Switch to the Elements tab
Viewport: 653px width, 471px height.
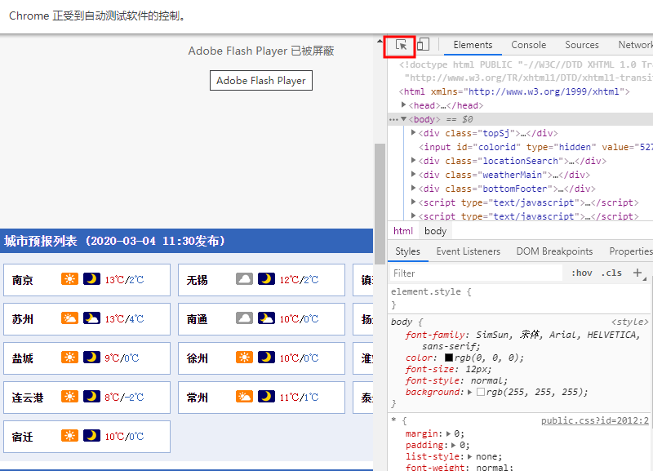473,45
